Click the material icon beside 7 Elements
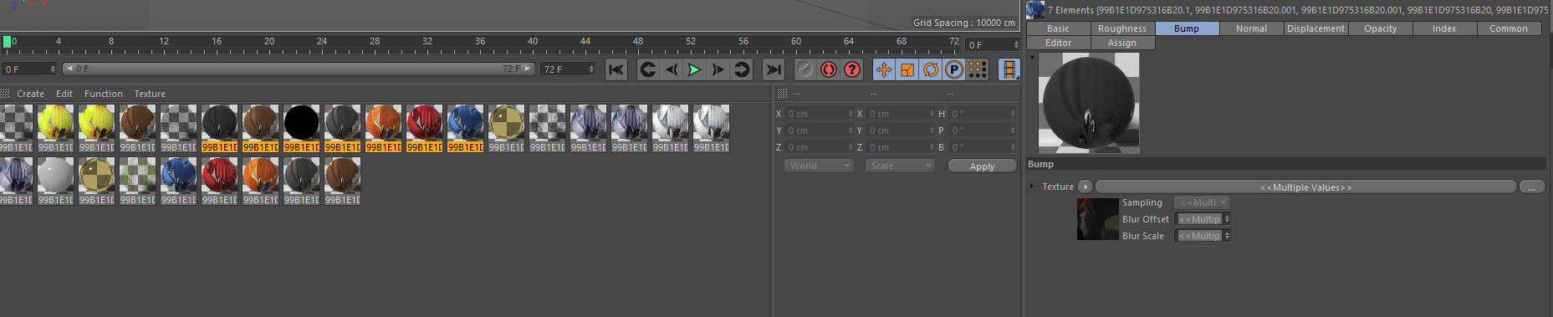This screenshot has height=317, width=1553. tap(1035, 10)
